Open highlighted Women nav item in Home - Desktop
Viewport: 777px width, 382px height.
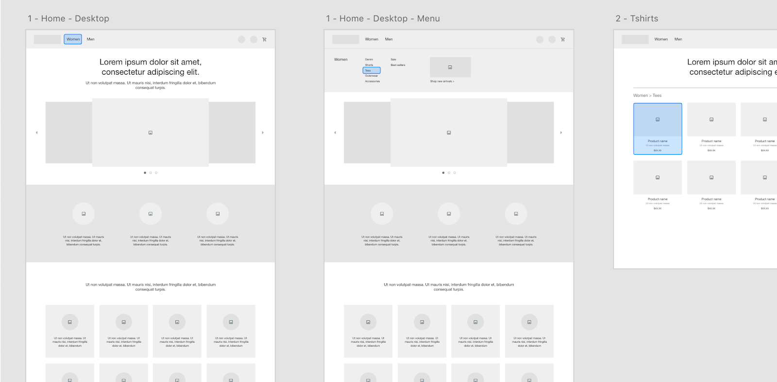(x=73, y=39)
